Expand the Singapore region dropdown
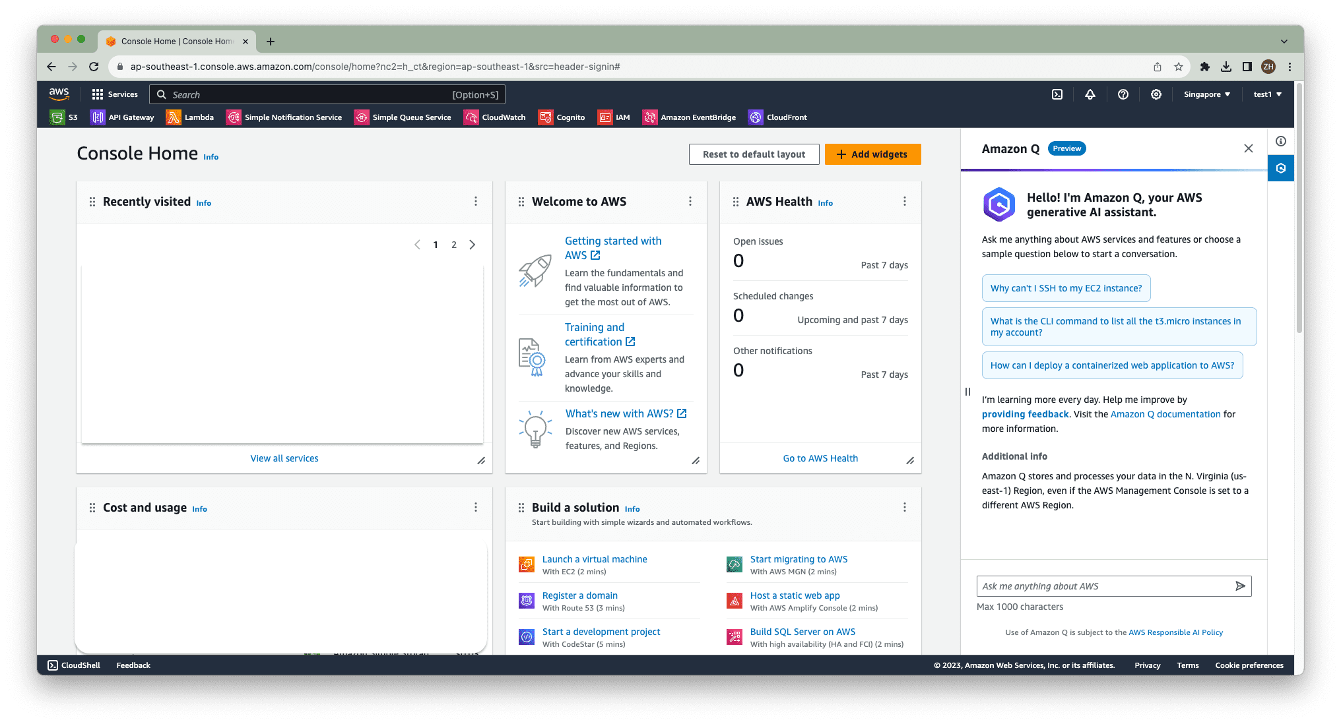The image size is (1341, 724). pyautogui.click(x=1206, y=94)
